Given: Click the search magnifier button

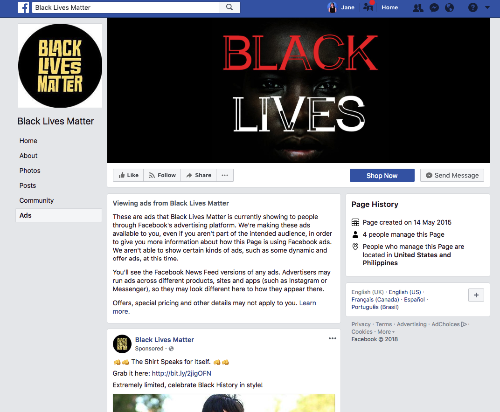Looking at the screenshot, I should coord(229,7).
